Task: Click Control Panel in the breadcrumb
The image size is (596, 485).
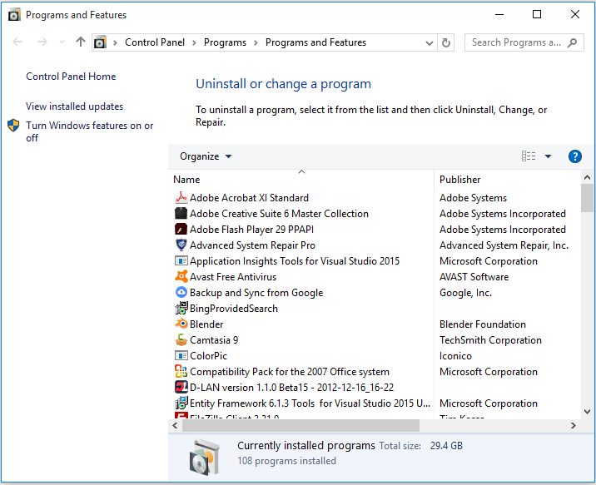Action: tap(155, 42)
